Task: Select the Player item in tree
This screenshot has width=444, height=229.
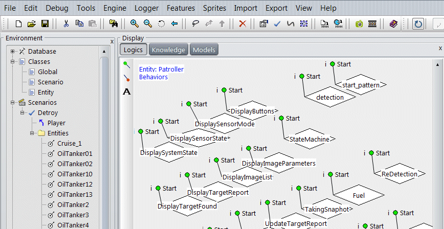Action: click(x=56, y=123)
